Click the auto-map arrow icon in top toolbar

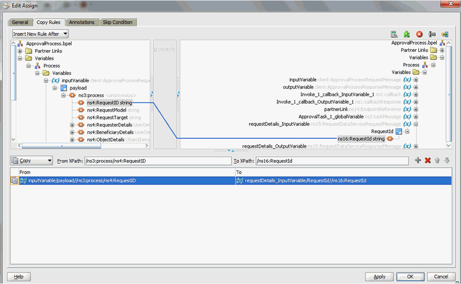coord(445,34)
